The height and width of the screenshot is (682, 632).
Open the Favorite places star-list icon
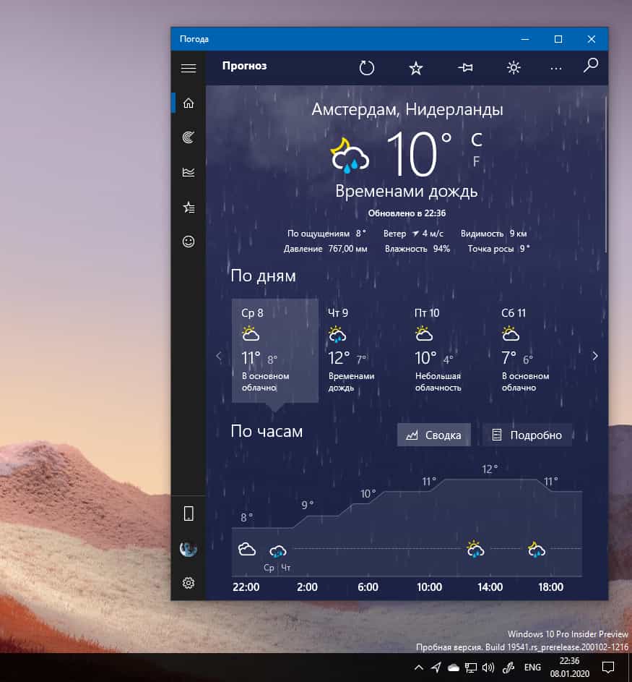[188, 207]
